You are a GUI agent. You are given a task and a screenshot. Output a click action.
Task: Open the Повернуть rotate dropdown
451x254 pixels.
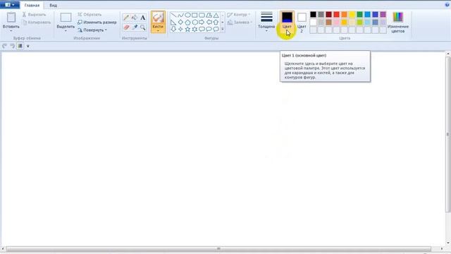click(92, 30)
